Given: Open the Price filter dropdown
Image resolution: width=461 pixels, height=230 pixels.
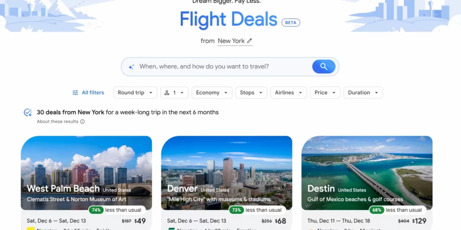Looking at the screenshot, I should [x=325, y=93].
